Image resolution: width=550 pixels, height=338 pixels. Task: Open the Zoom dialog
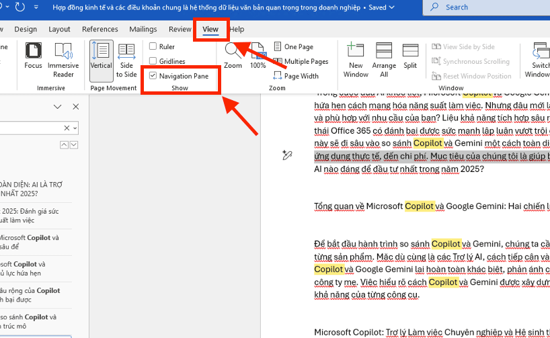click(233, 55)
